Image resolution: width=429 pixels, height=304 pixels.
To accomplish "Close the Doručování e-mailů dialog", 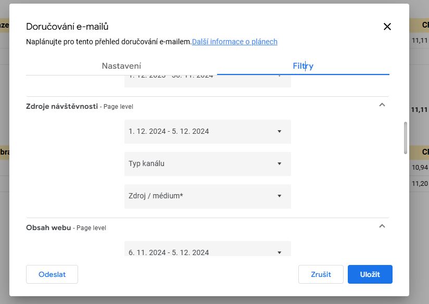I will [387, 27].
